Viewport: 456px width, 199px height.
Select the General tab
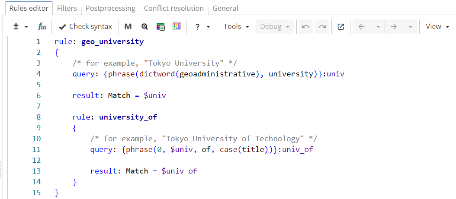[225, 8]
